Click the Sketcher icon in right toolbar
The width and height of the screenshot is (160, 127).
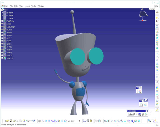tap(157, 26)
